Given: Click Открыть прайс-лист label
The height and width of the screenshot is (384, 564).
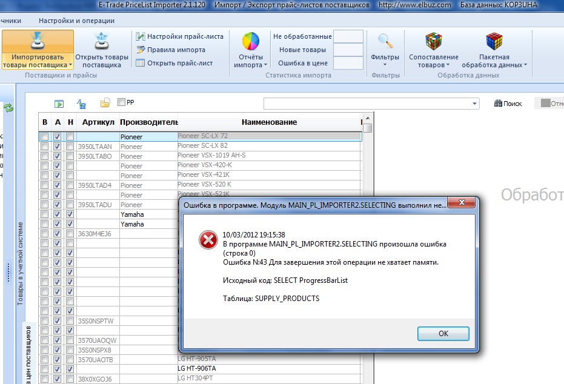Looking at the screenshot, I should (180, 63).
